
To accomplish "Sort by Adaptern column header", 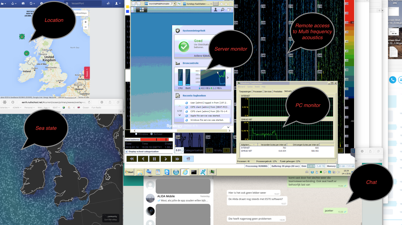I will [x=249, y=145].
